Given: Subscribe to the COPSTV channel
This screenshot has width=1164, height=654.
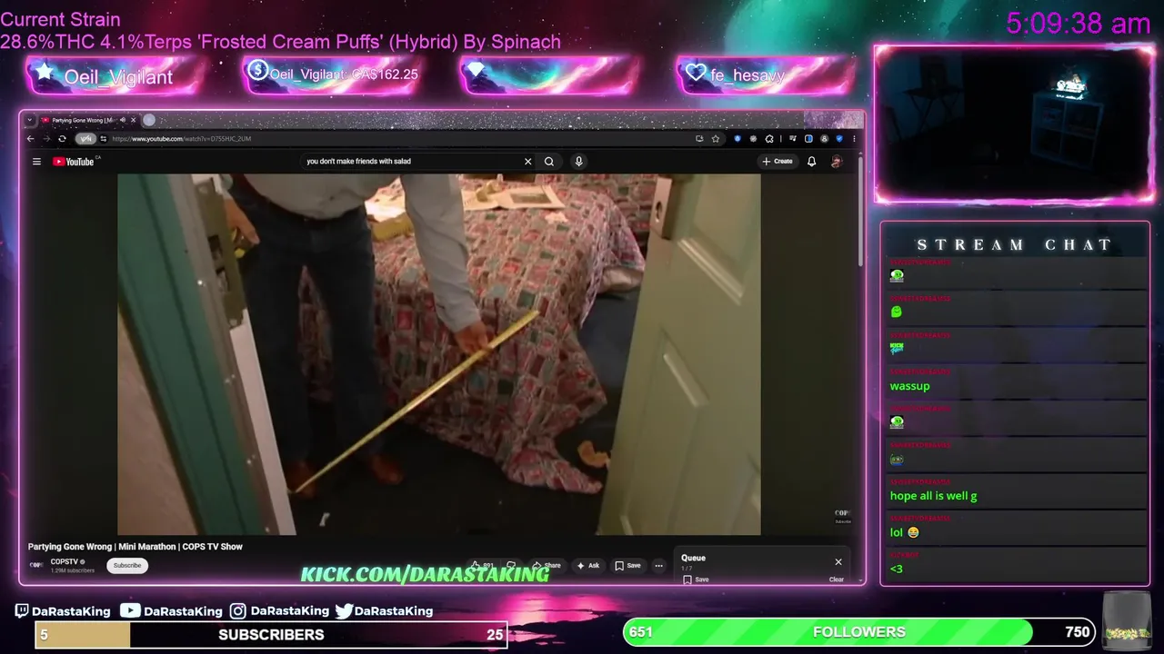Looking at the screenshot, I should coord(127,566).
